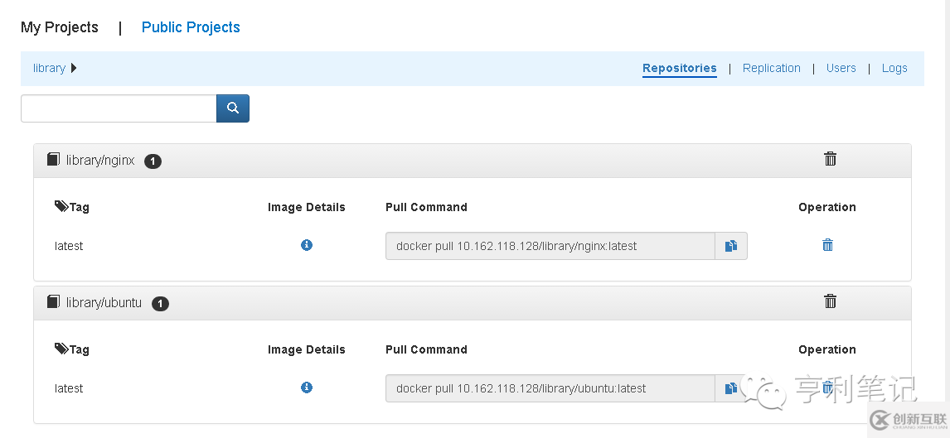This screenshot has height=438, width=950.
Task: Focus the repository search input field
Action: 119,108
